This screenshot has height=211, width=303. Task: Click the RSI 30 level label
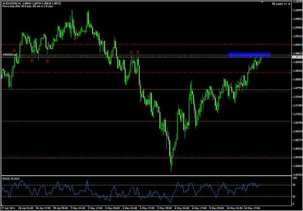tap(294, 196)
